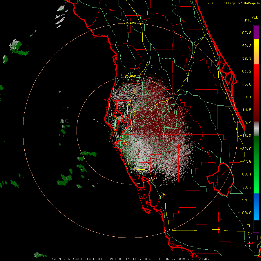
Task: Click the 92.3 velocity scale value
Action: click(247, 46)
